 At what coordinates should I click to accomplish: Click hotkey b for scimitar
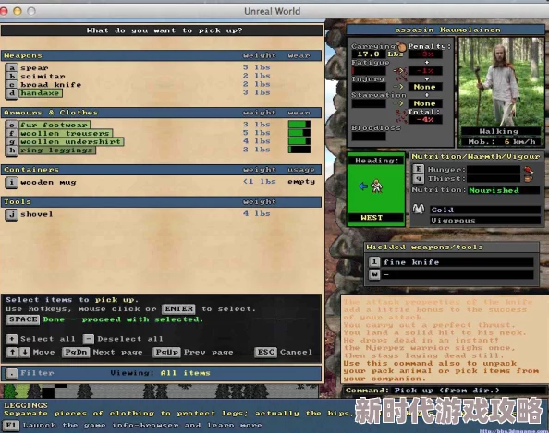pos(12,76)
